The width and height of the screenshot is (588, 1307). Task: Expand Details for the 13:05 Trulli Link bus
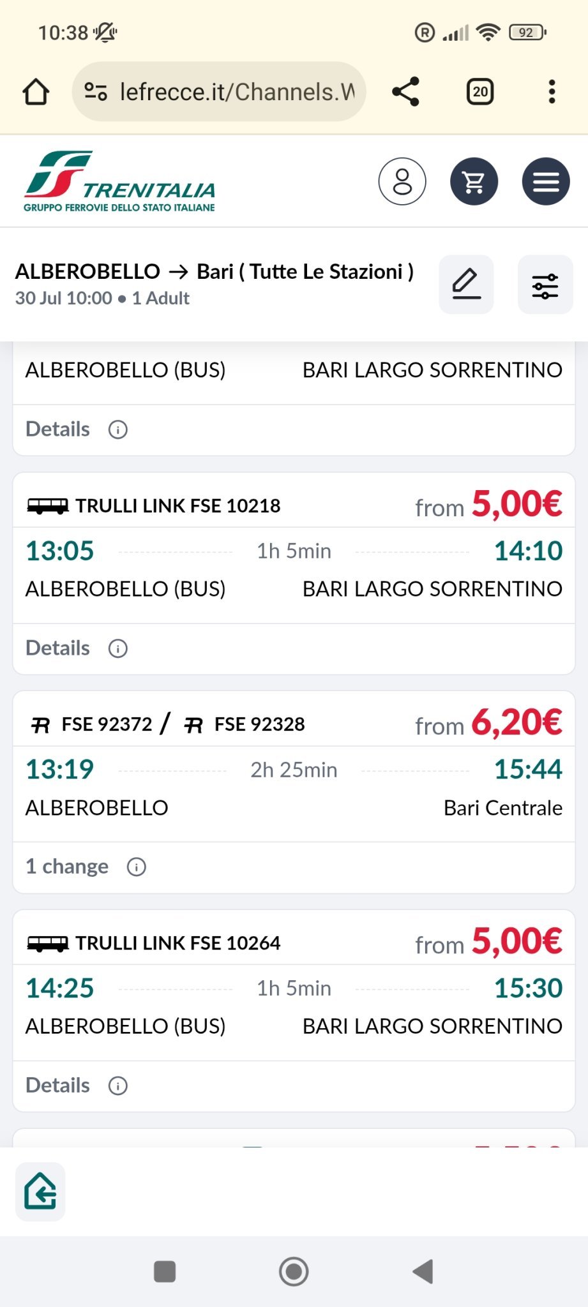(x=76, y=648)
